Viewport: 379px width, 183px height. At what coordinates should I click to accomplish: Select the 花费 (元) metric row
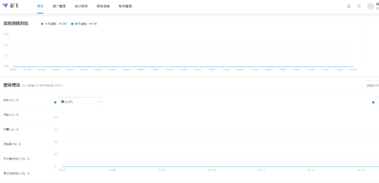(x=25, y=129)
